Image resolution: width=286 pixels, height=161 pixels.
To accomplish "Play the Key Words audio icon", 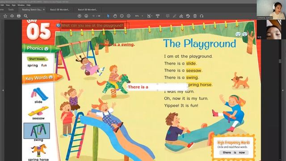I will [x=51, y=77].
